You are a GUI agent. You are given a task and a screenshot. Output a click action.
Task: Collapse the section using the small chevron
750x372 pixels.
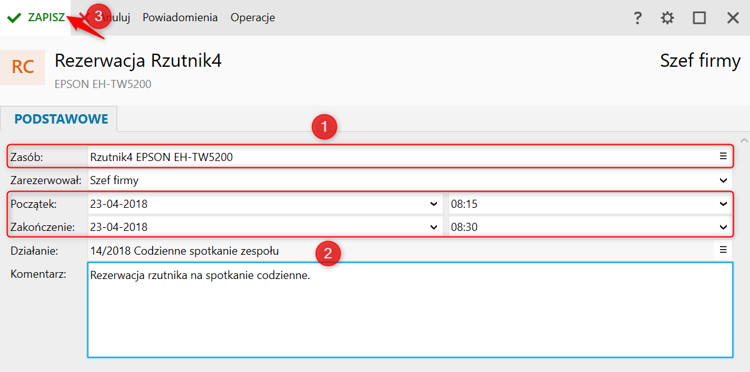pyautogui.click(x=743, y=140)
